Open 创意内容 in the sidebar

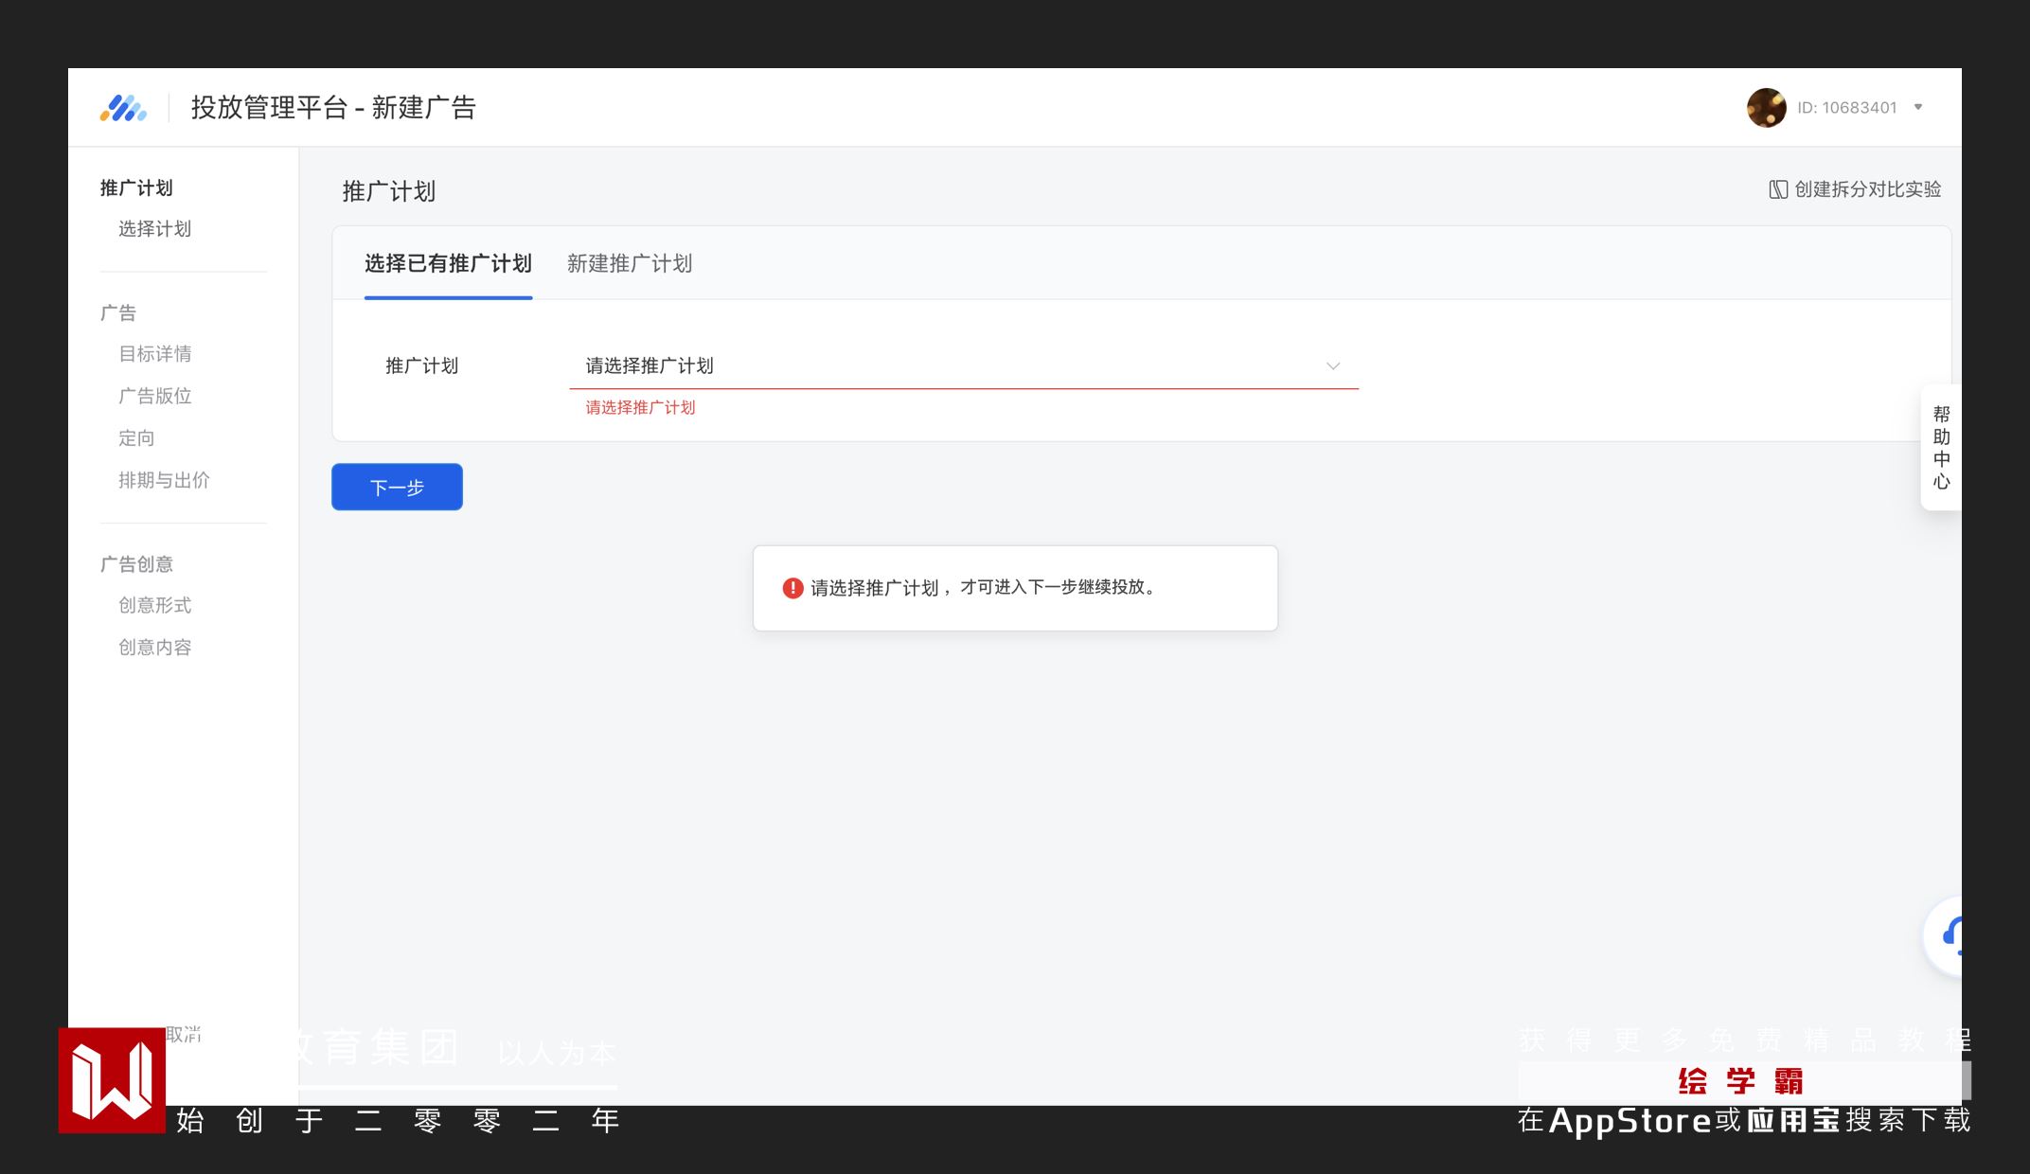pyautogui.click(x=155, y=648)
